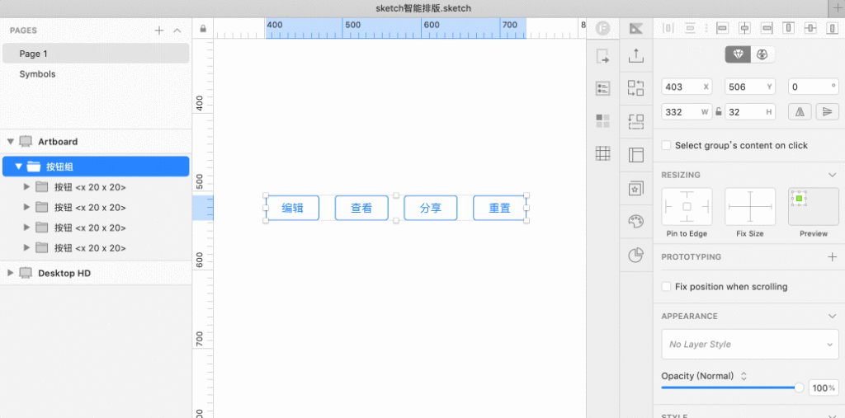Image resolution: width=845 pixels, height=418 pixels.
Task: Click the Y position field showing 506
Action: [x=750, y=87]
